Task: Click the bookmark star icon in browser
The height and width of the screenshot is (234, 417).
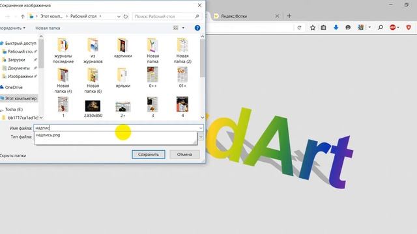Action: click(313, 27)
